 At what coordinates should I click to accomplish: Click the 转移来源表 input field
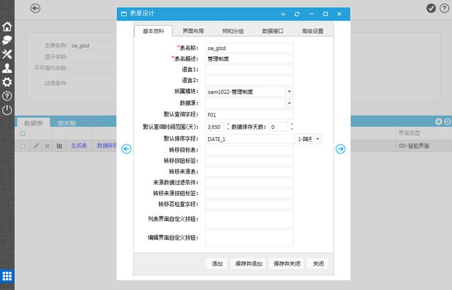tap(249, 172)
